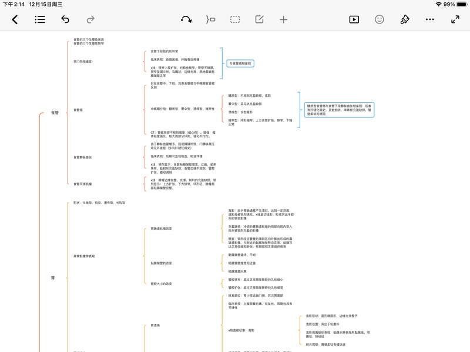Select the summary note about 髓质型食管癌 differentiation

339,110
